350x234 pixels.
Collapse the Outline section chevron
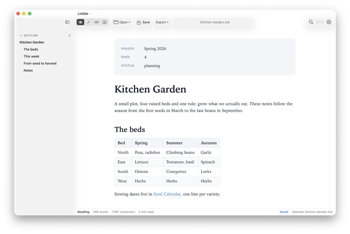pyautogui.click(x=21, y=35)
